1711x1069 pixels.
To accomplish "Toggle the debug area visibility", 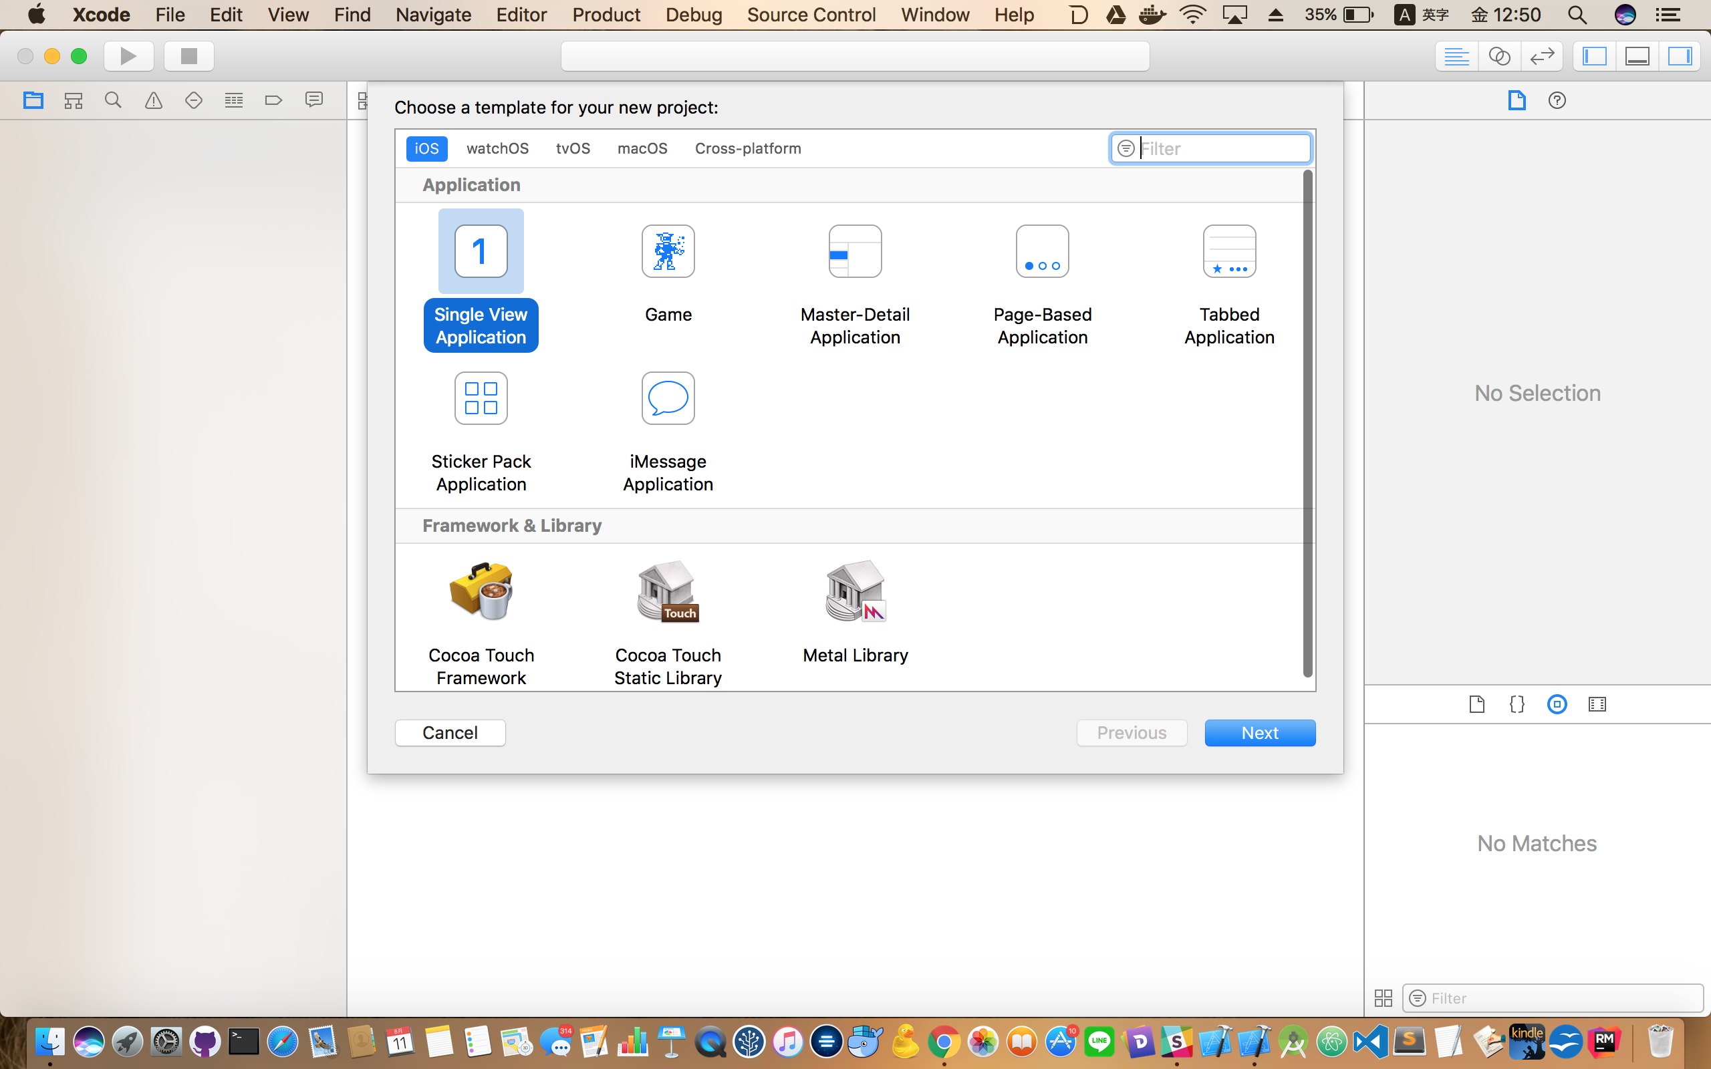I will [x=1637, y=57].
